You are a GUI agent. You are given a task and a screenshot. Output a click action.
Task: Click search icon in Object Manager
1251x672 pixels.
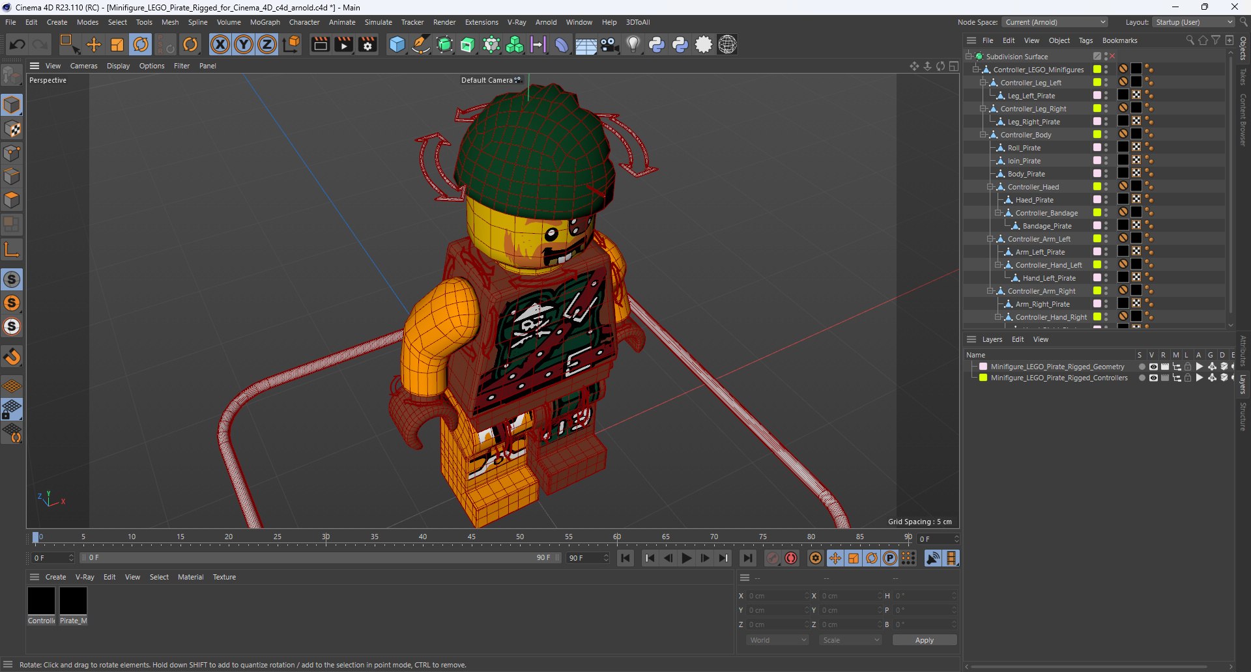point(1190,40)
